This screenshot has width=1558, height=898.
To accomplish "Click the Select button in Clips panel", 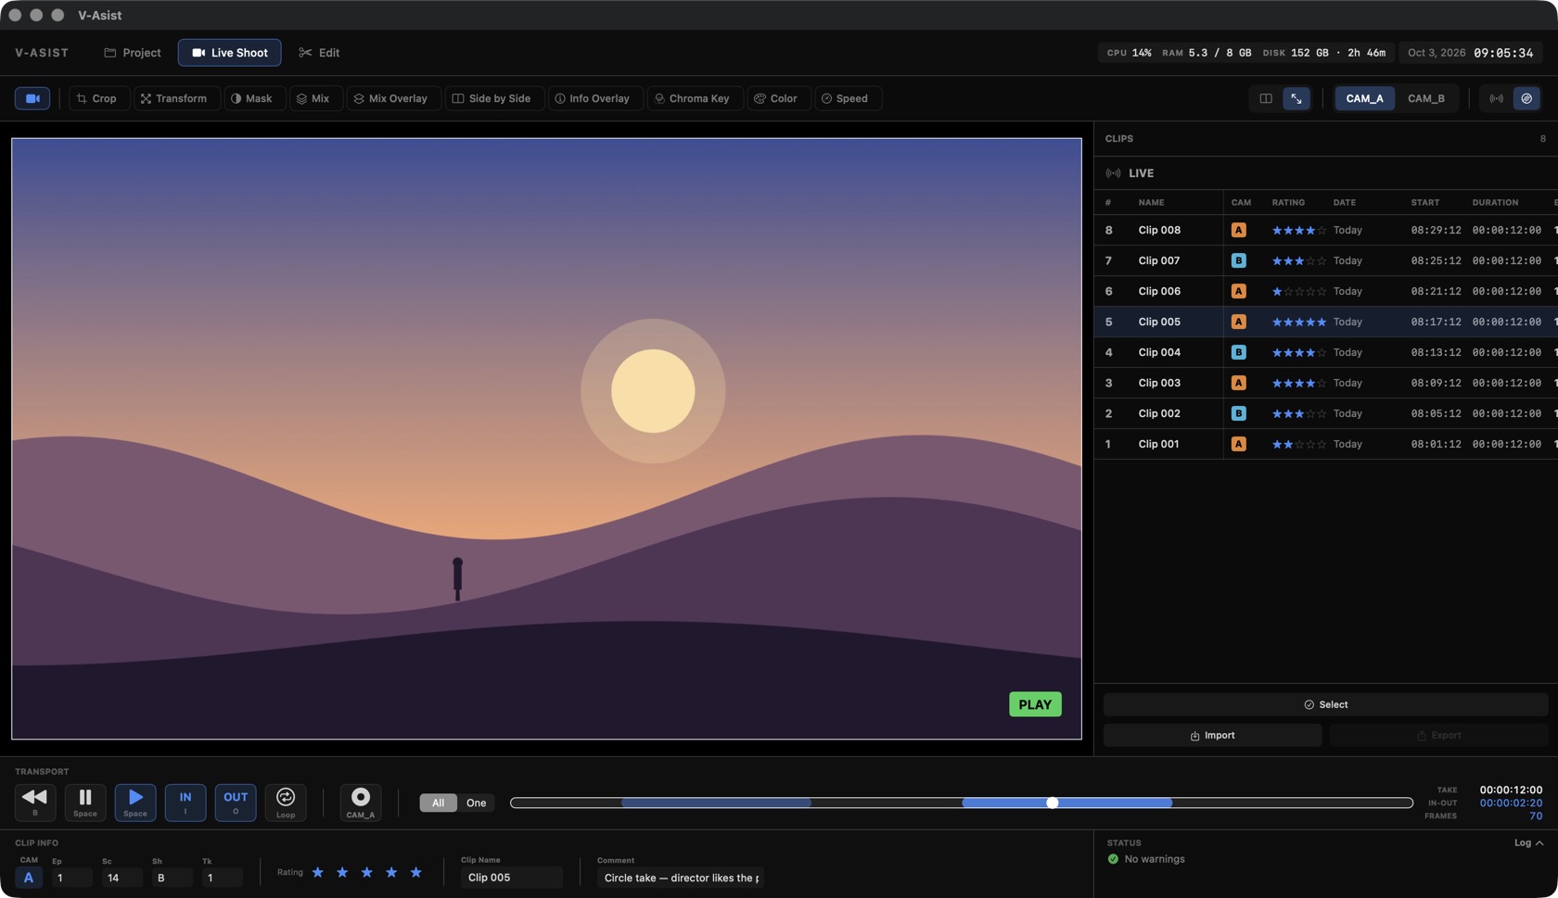I will [1325, 704].
